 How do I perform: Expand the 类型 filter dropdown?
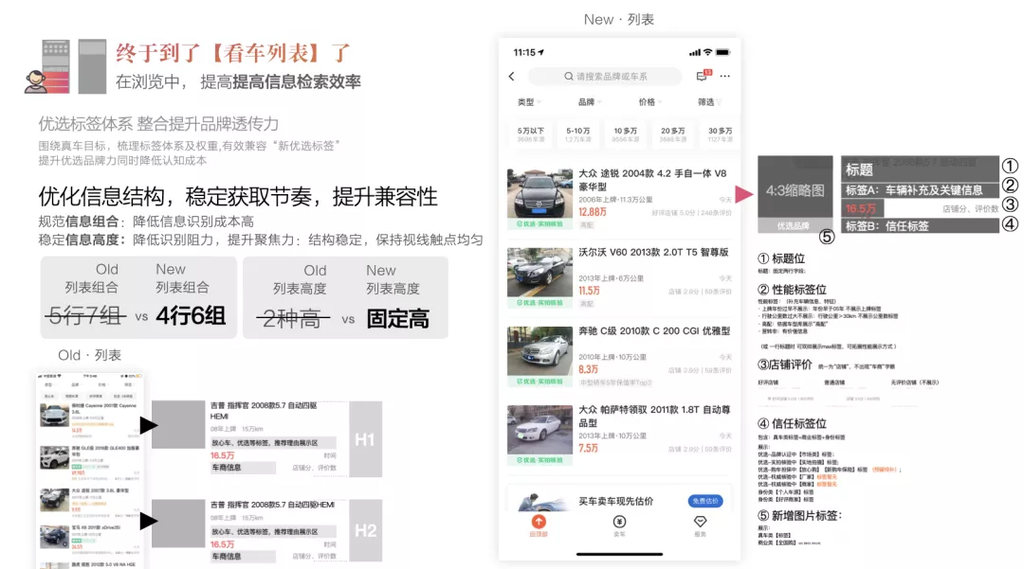click(529, 102)
